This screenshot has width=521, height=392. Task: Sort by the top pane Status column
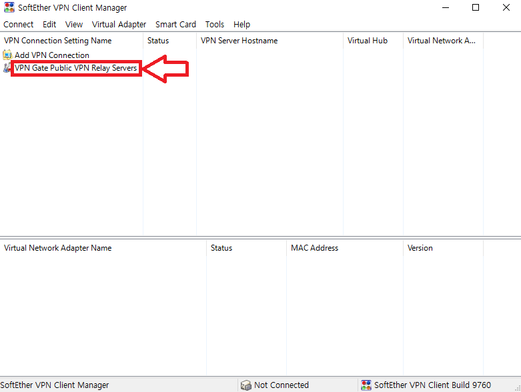point(170,41)
